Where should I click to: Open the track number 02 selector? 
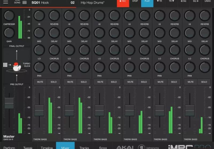click(x=72, y=3)
